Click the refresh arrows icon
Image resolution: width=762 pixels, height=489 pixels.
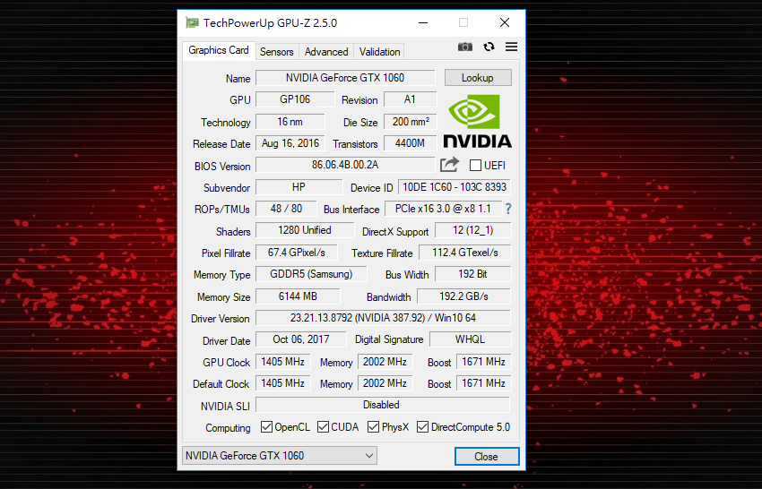(489, 47)
